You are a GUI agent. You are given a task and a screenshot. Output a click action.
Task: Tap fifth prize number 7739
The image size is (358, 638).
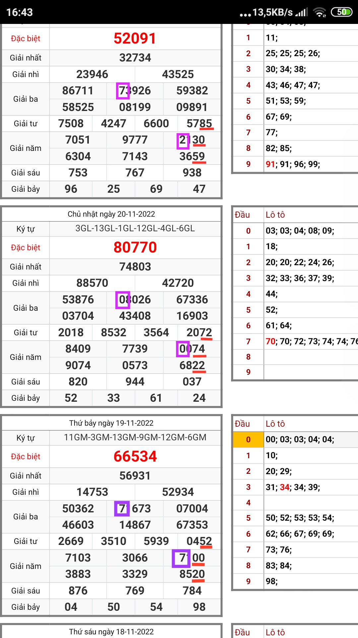(x=135, y=349)
